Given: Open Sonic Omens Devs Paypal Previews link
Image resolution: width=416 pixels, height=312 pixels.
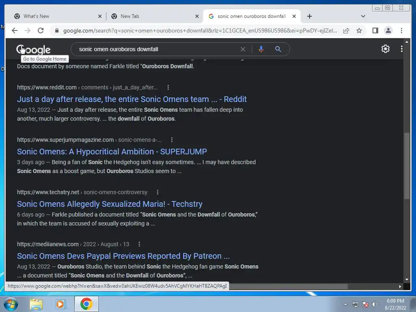Looking at the screenshot, I should coord(123,256).
